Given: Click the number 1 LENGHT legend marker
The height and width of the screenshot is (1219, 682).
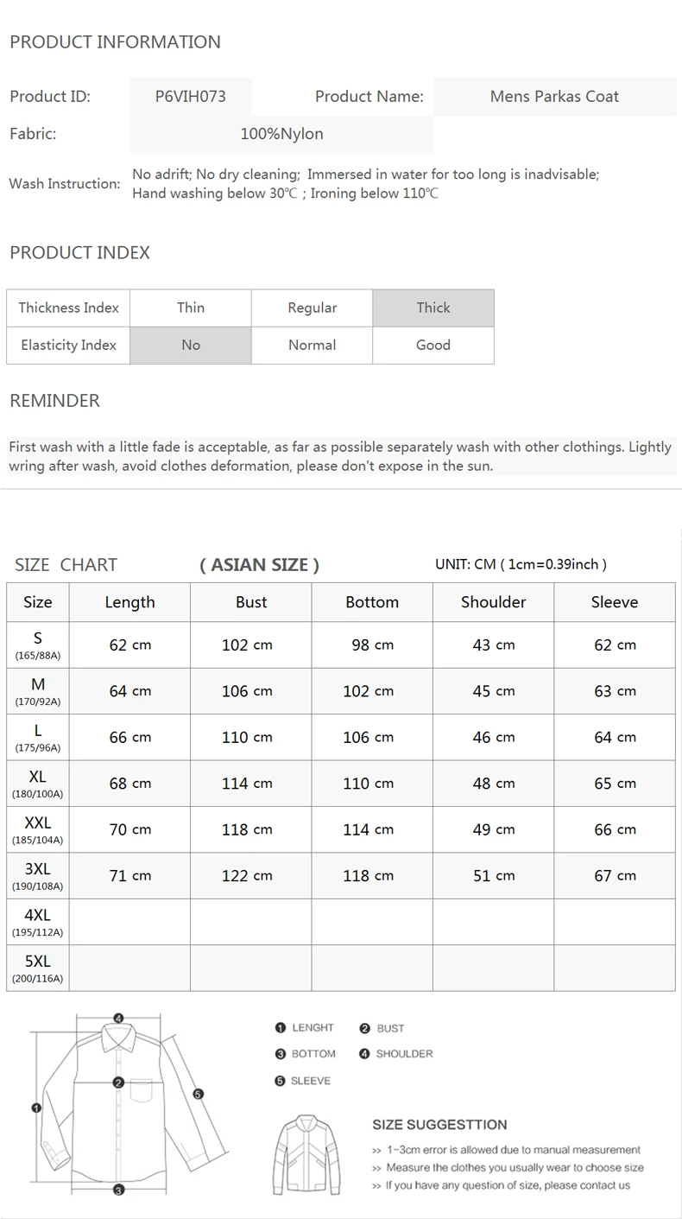Looking at the screenshot, I should pos(280,1027).
